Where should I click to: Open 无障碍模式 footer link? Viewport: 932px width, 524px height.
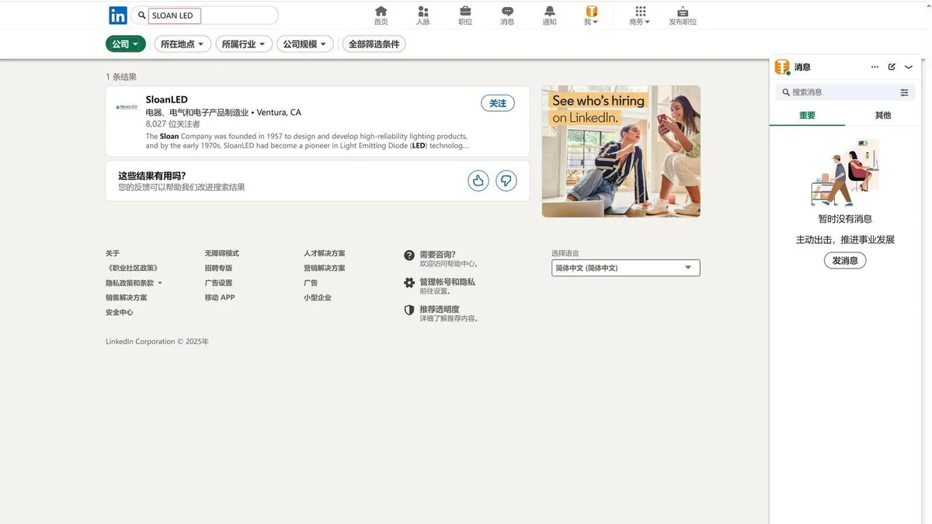click(x=222, y=254)
